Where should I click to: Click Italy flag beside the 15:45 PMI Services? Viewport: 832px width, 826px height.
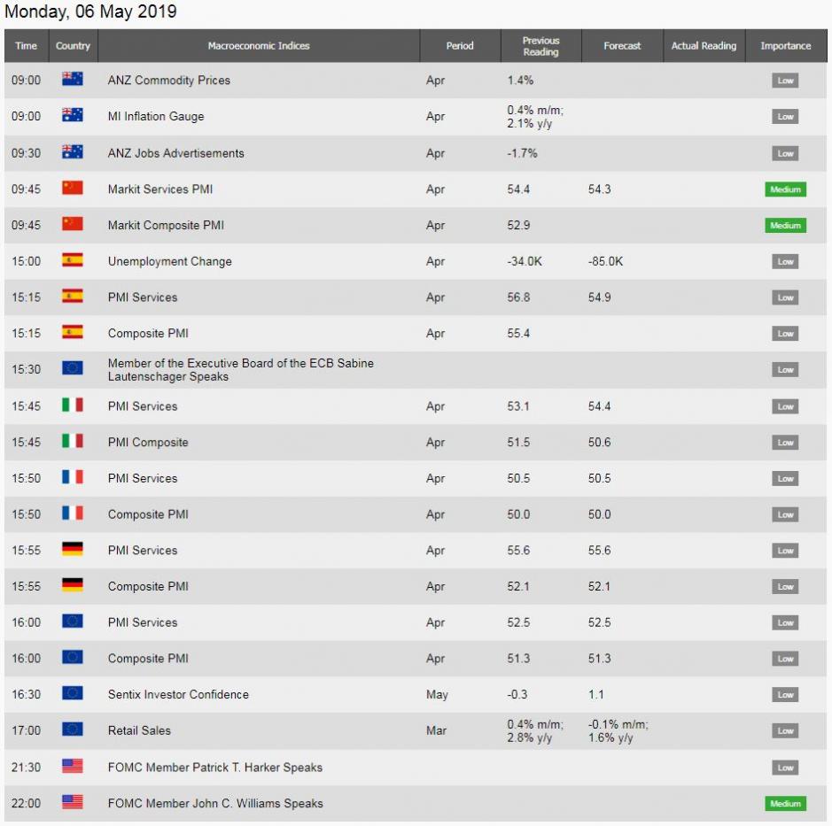tap(73, 405)
